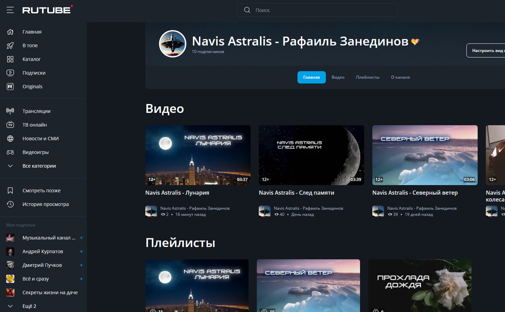
Task: Click the Главная home icon in sidebar
Action: [10, 32]
